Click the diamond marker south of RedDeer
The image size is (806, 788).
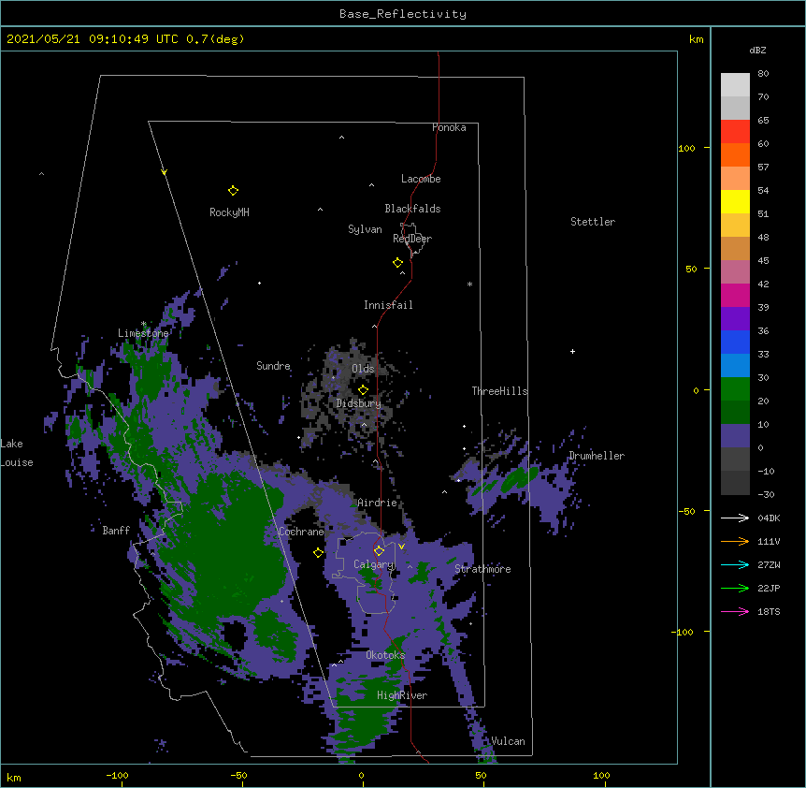pyautogui.click(x=397, y=263)
